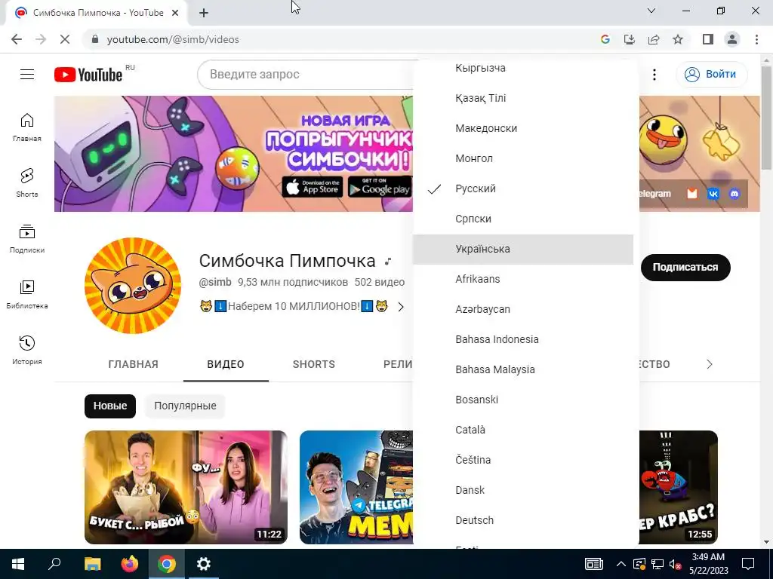Open the Букет с рыбой video thumbnail
This screenshot has width=773, height=579.
coord(186,488)
